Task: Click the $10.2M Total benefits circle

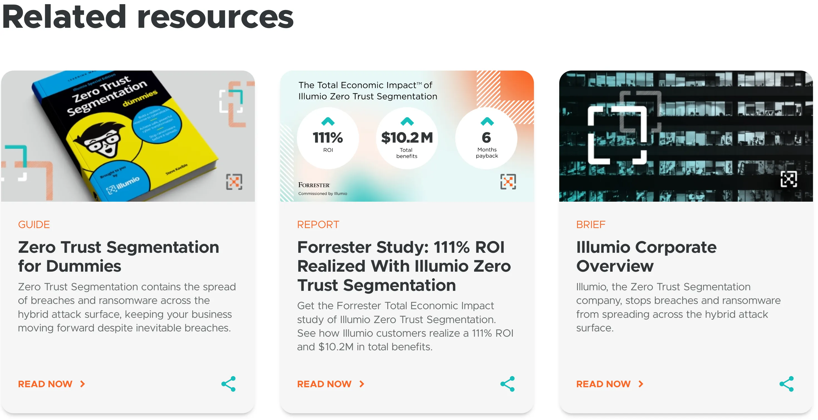Action: click(x=407, y=138)
